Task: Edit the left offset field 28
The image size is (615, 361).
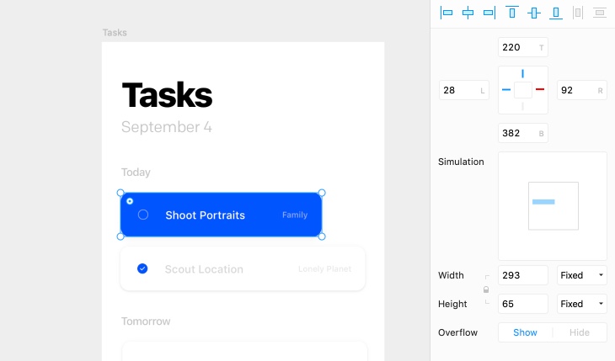Action: point(464,90)
